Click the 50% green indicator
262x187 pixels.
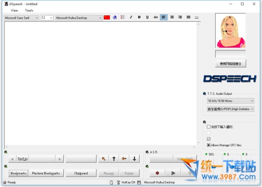(207, 154)
